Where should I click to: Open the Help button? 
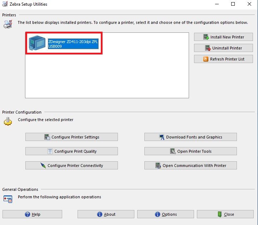(32, 214)
